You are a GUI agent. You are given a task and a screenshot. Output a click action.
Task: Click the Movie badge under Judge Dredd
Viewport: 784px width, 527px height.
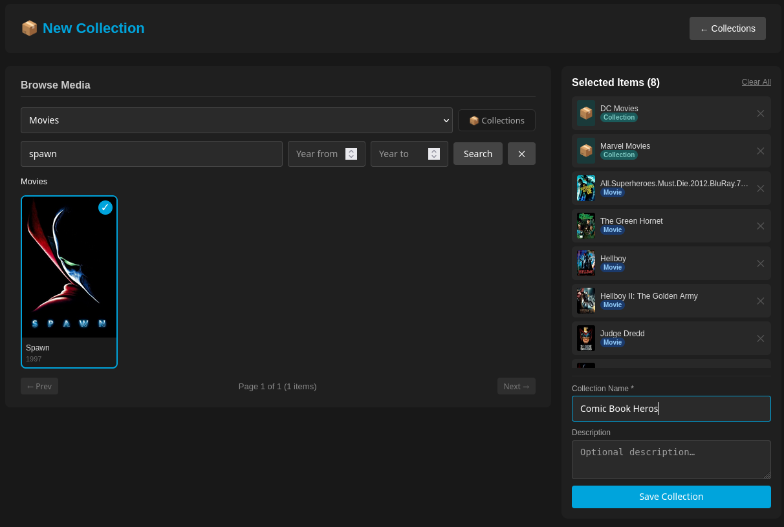pyautogui.click(x=613, y=343)
